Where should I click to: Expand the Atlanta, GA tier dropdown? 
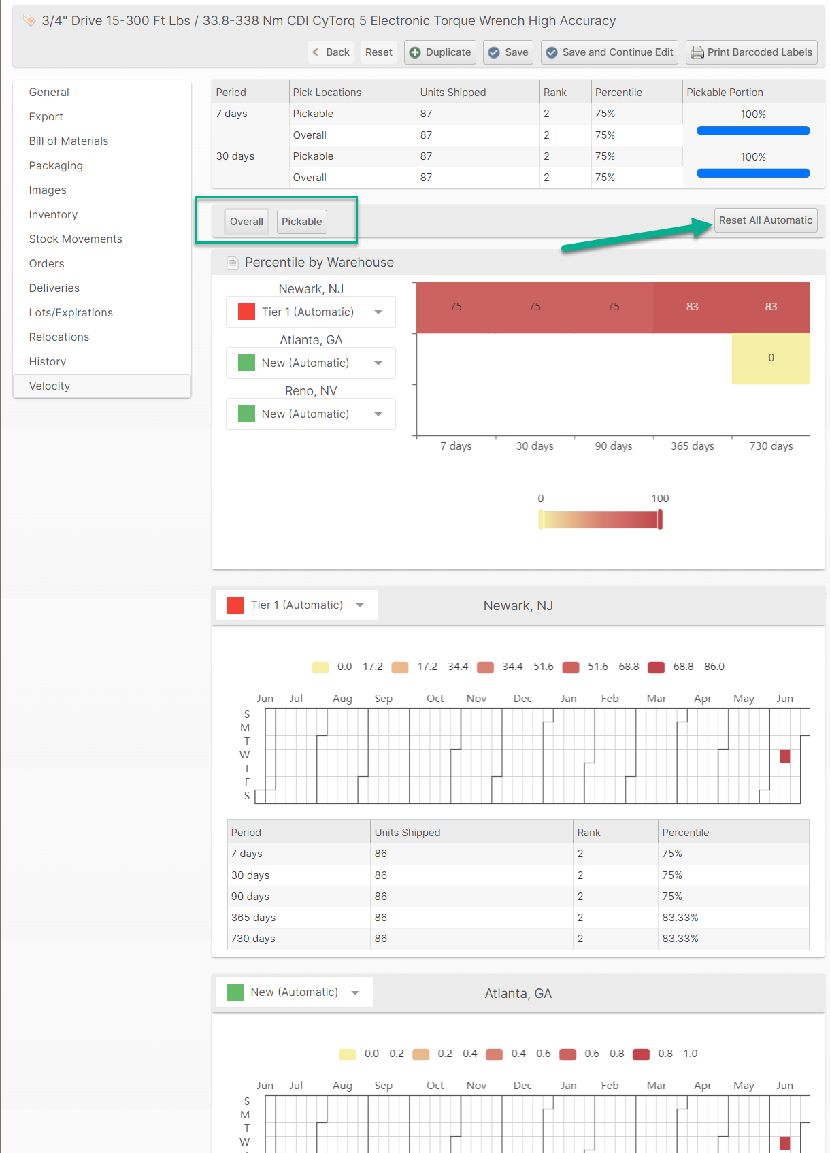[310, 363]
